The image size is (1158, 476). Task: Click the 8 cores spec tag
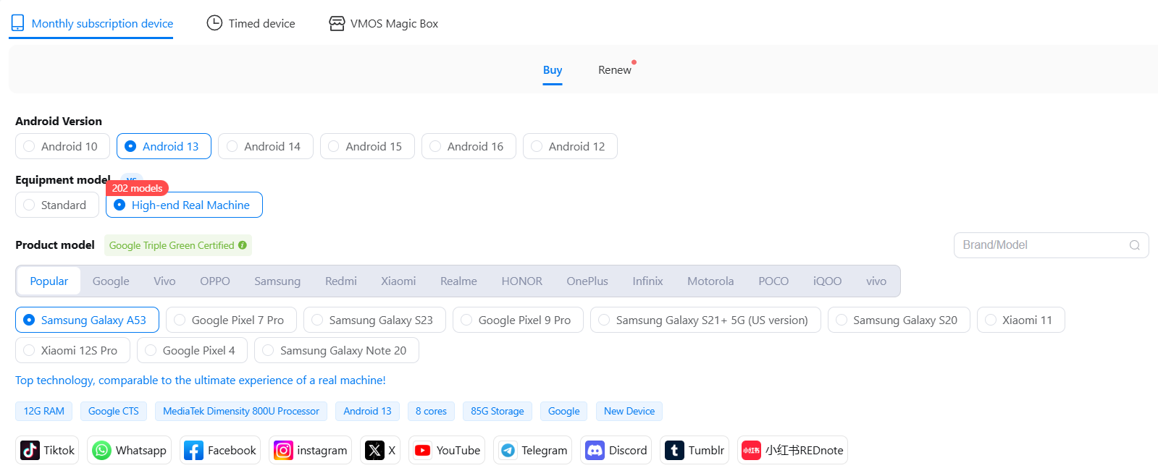pos(431,411)
